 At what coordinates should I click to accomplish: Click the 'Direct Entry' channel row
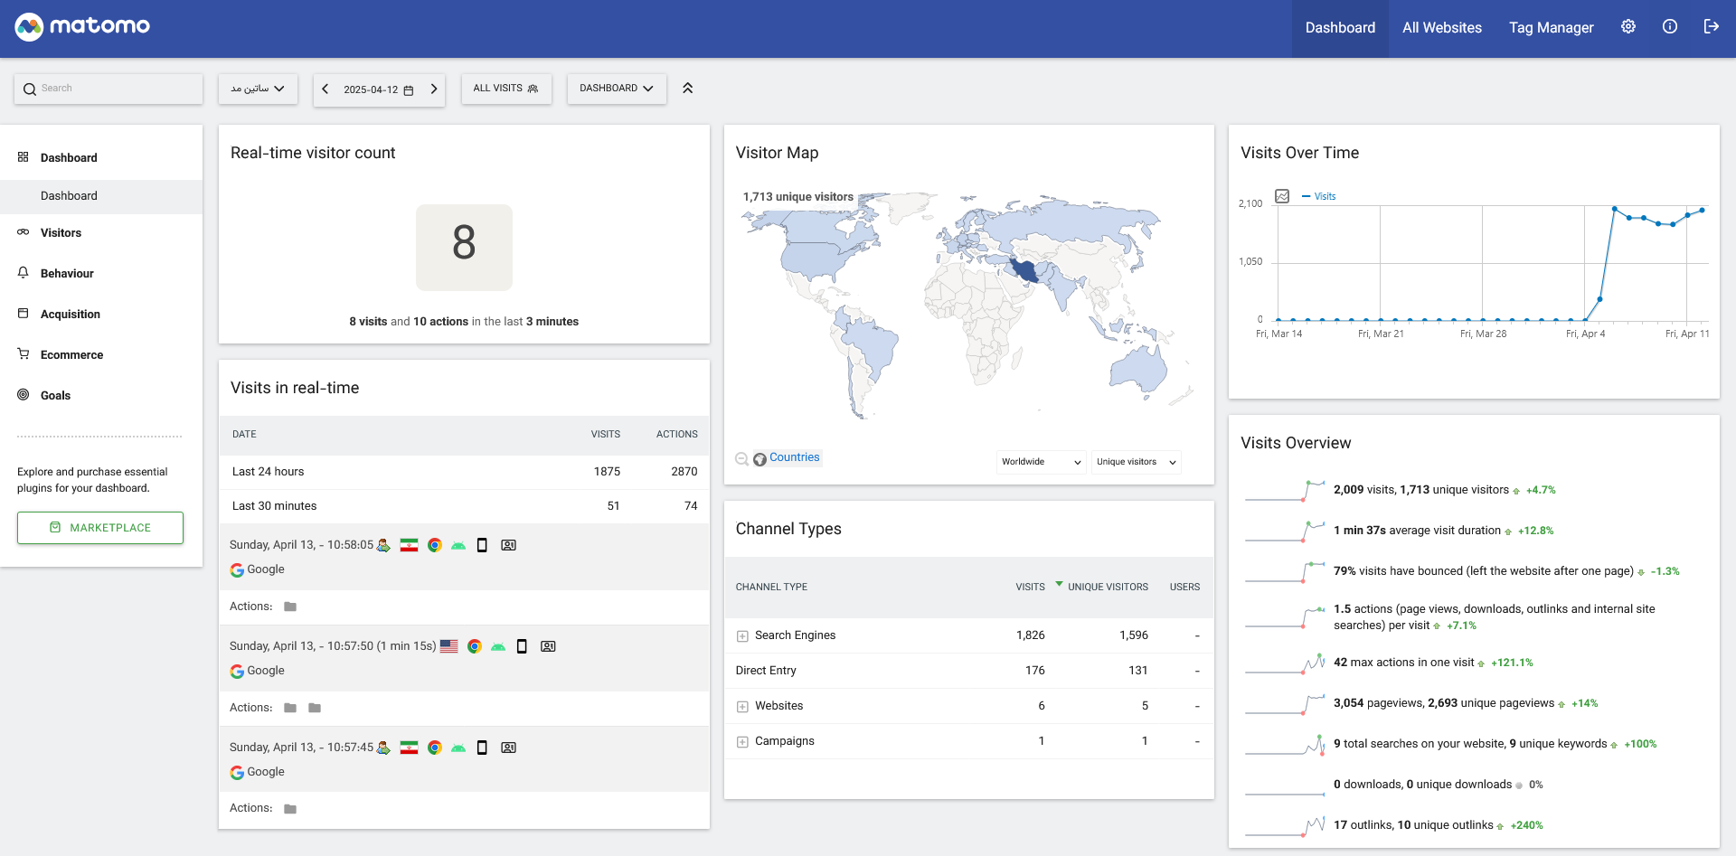tap(968, 671)
